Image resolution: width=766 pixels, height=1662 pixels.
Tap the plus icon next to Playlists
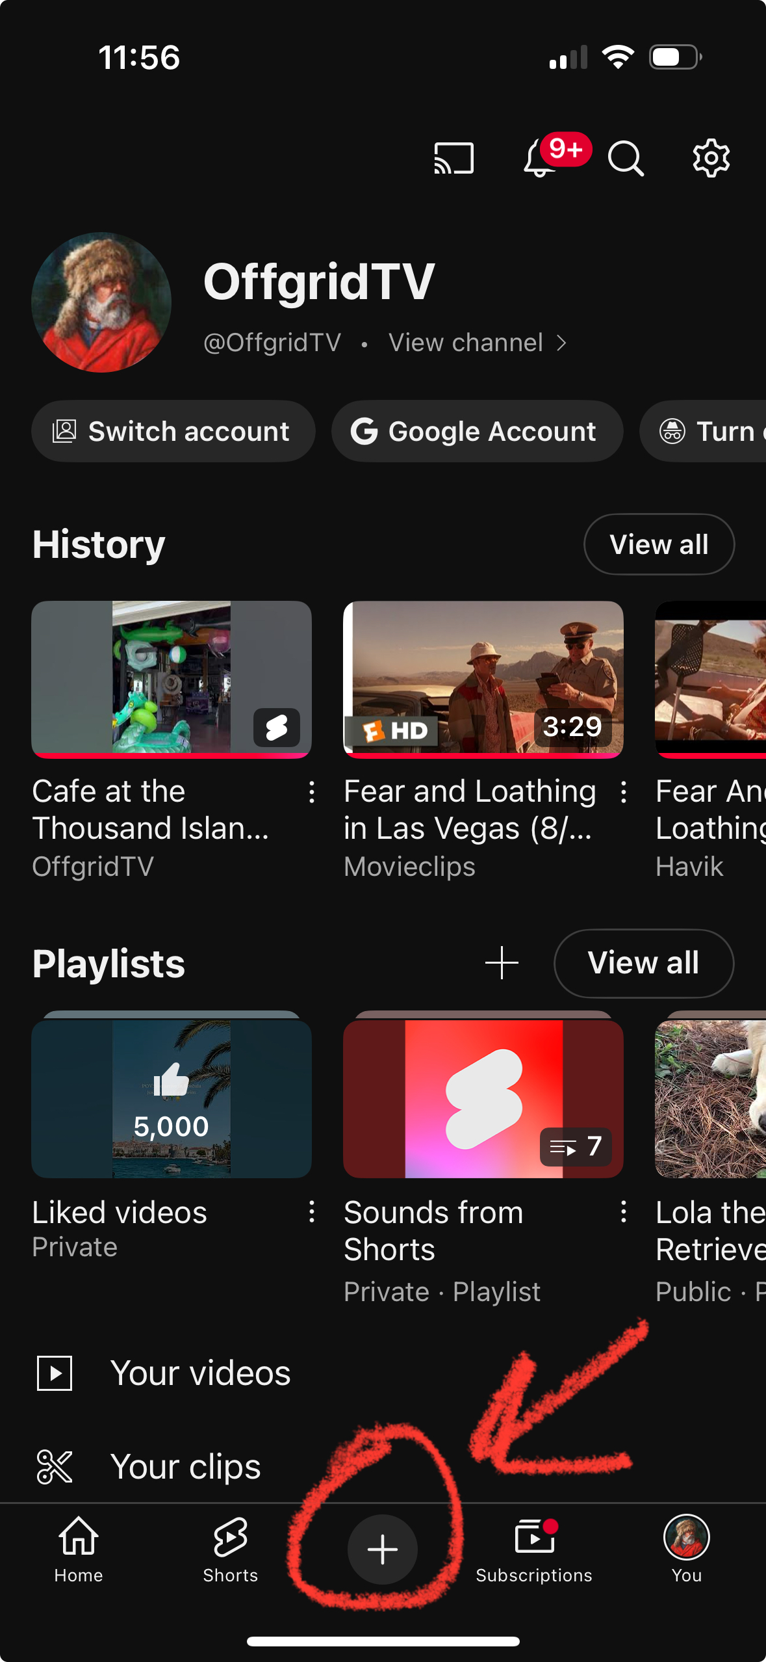502,963
